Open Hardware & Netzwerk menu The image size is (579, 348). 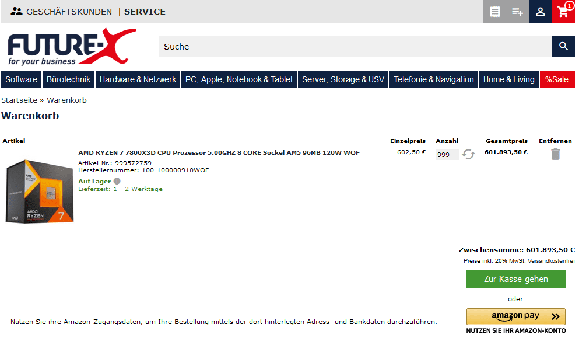point(138,79)
